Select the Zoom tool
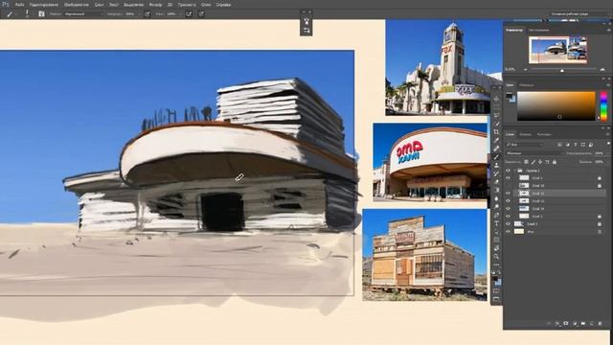Screen dimensions: 613x345 [x=496, y=257]
